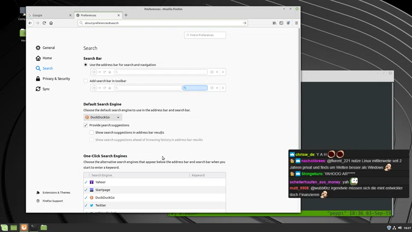Click the Search Engine column header
The height and width of the screenshot is (232, 412).
point(139,175)
